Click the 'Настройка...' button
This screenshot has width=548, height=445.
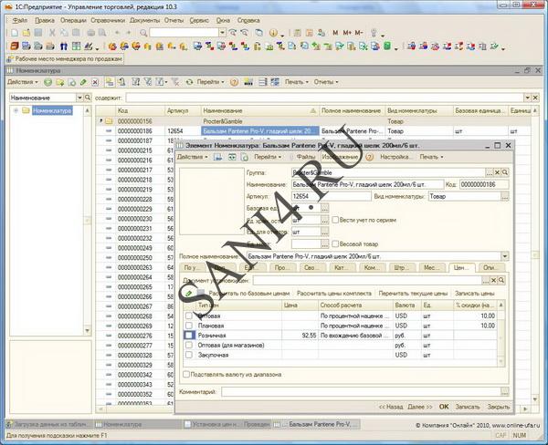(396, 157)
